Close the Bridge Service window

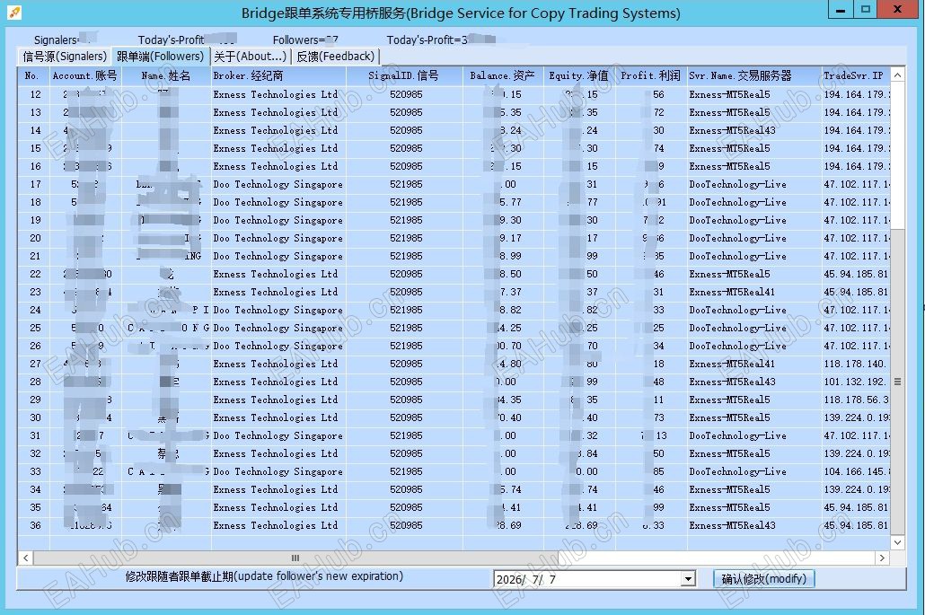(x=897, y=10)
